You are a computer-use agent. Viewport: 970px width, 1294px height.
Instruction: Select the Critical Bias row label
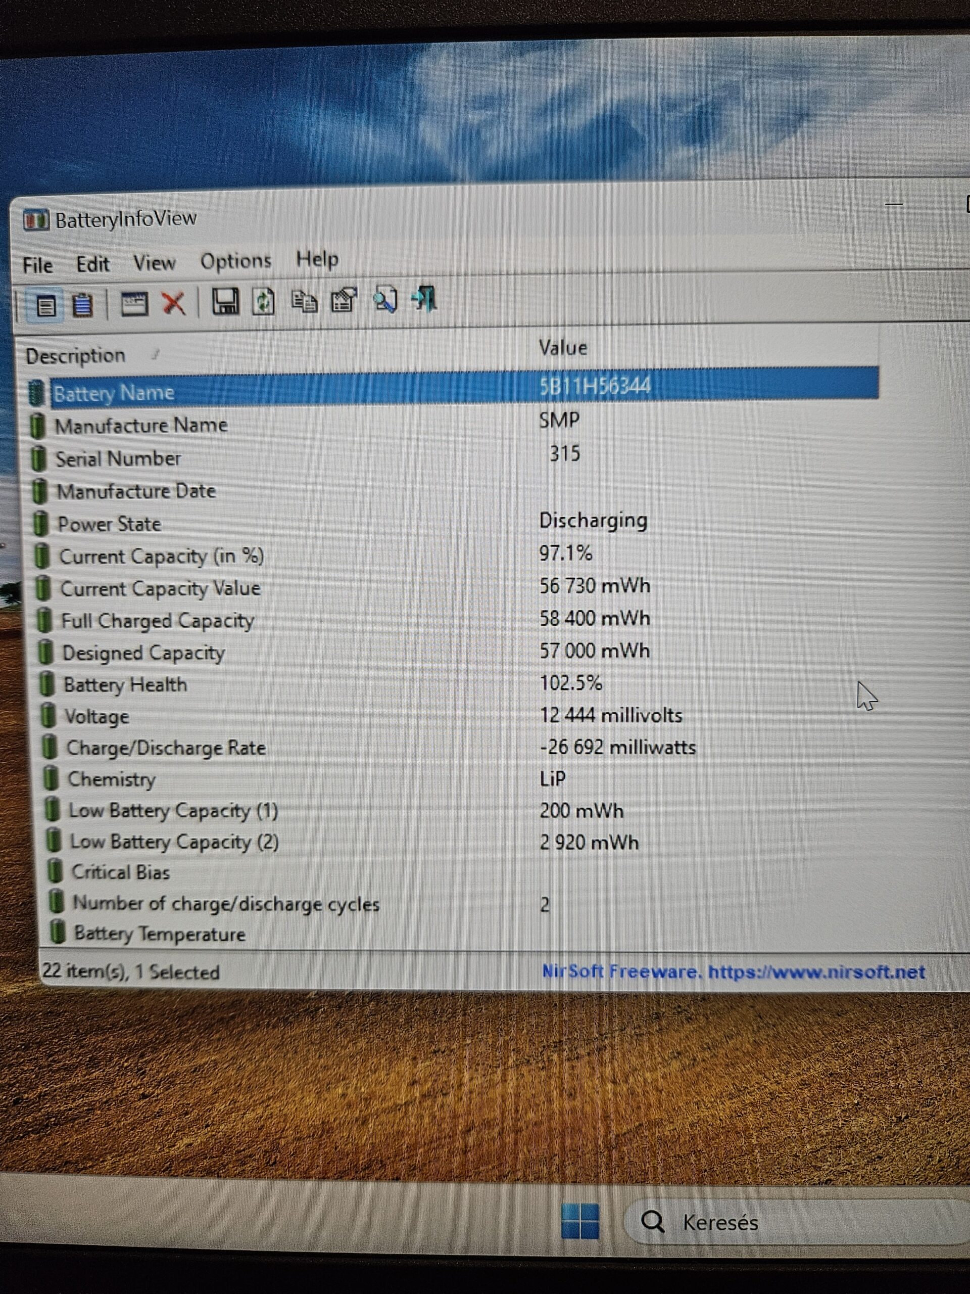coord(121,872)
